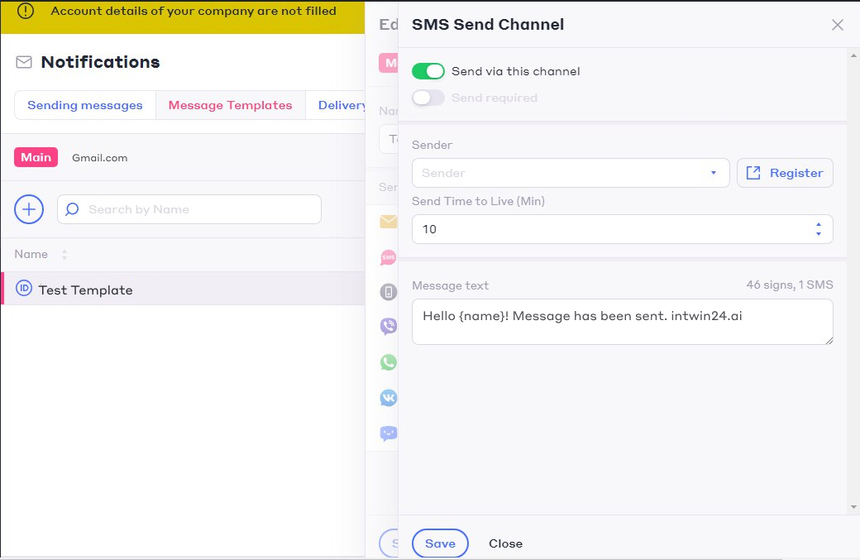Toggle the Send required switch
Screen dimensions: 860x560
(428, 98)
